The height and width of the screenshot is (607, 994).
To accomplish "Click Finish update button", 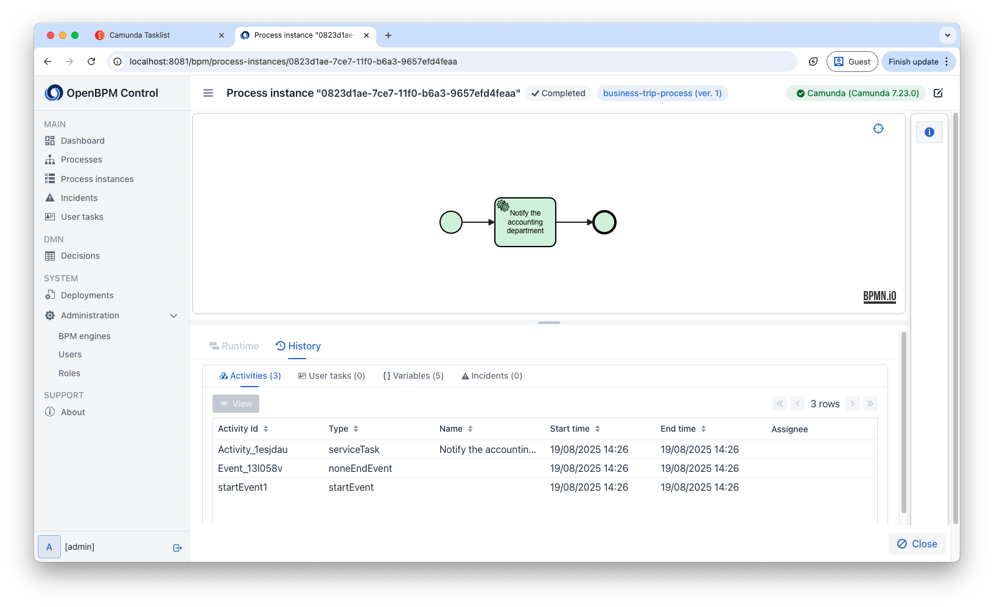I will click(x=919, y=61).
